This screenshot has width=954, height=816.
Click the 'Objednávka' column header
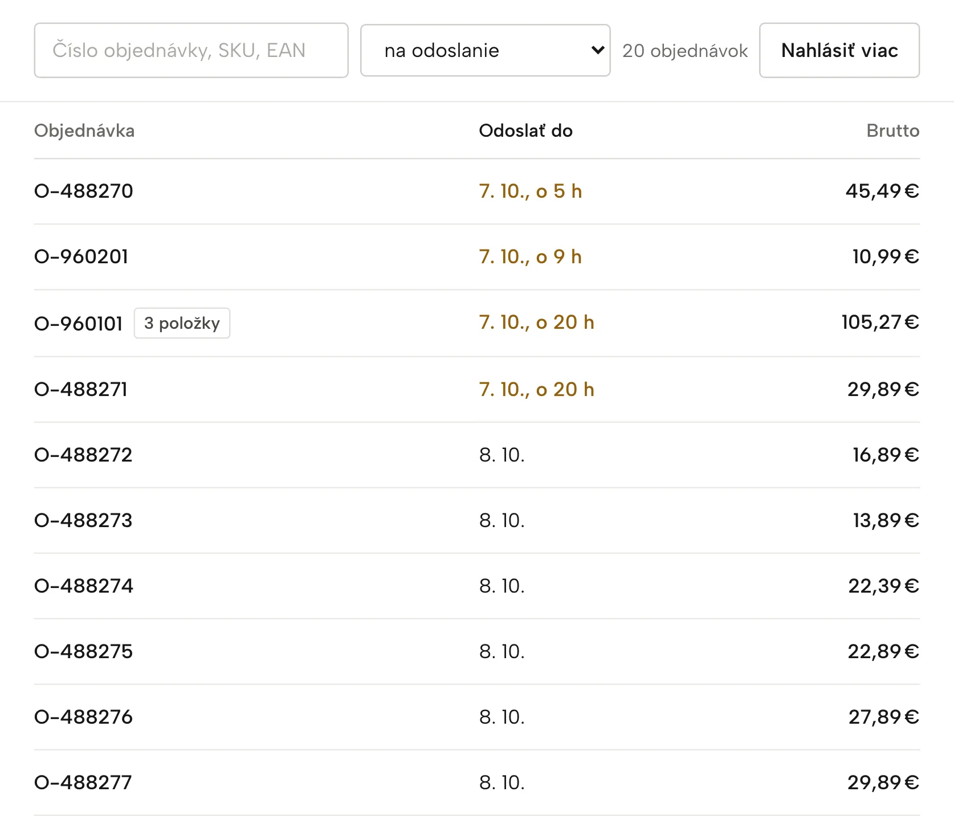pos(84,130)
